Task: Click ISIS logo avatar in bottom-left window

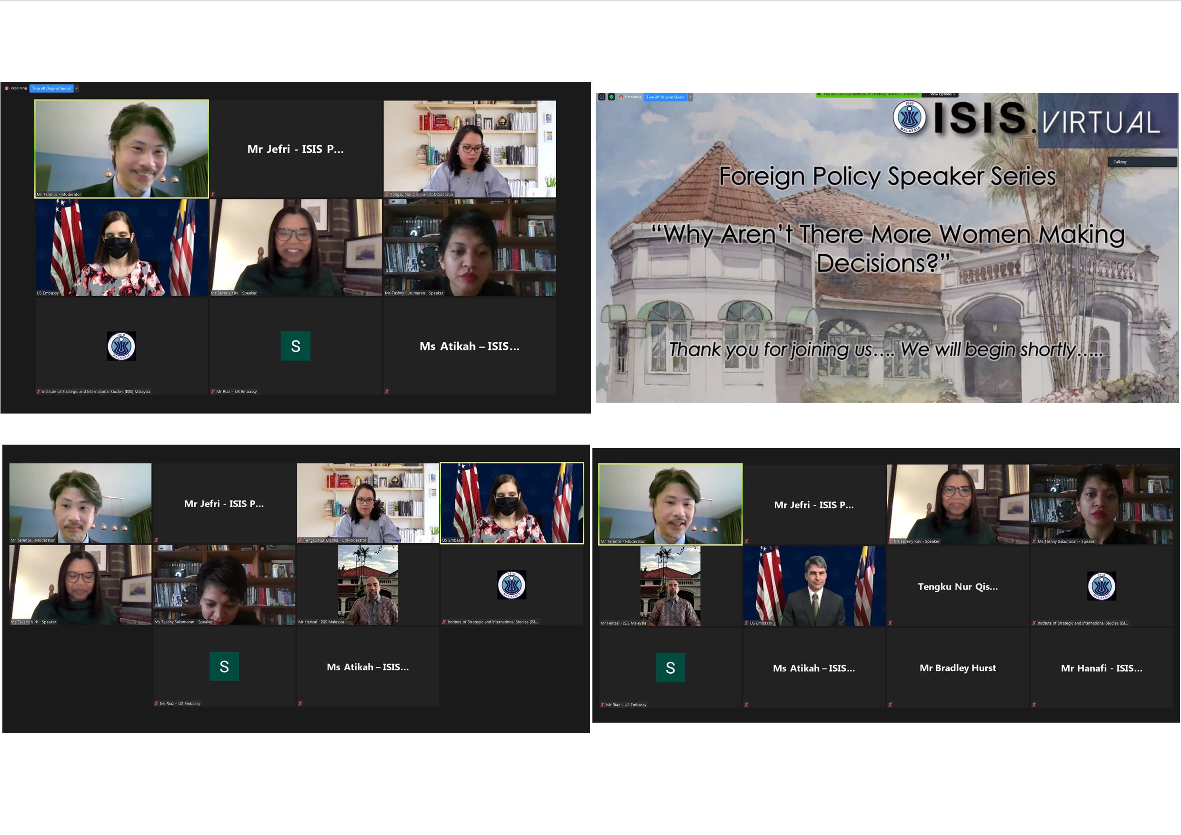Action: 512,585
